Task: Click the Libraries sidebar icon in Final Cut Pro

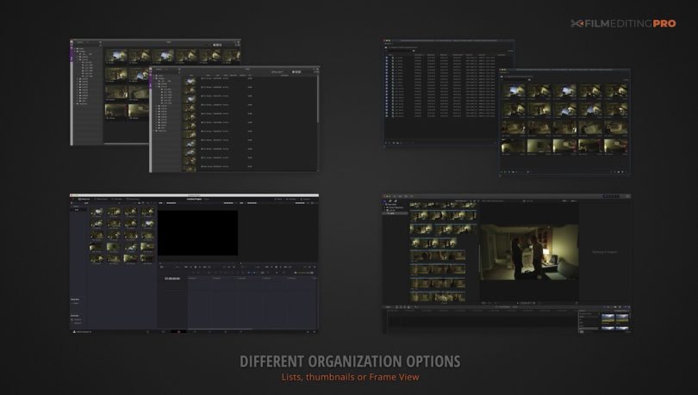Action: (x=384, y=201)
